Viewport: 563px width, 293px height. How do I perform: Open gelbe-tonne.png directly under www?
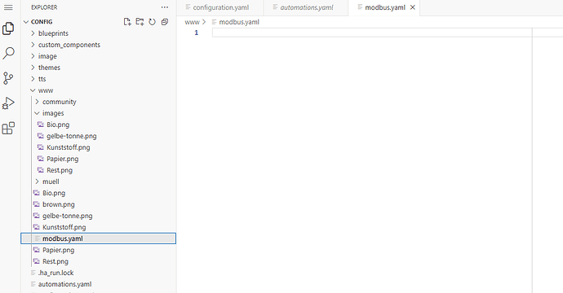(98, 216)
